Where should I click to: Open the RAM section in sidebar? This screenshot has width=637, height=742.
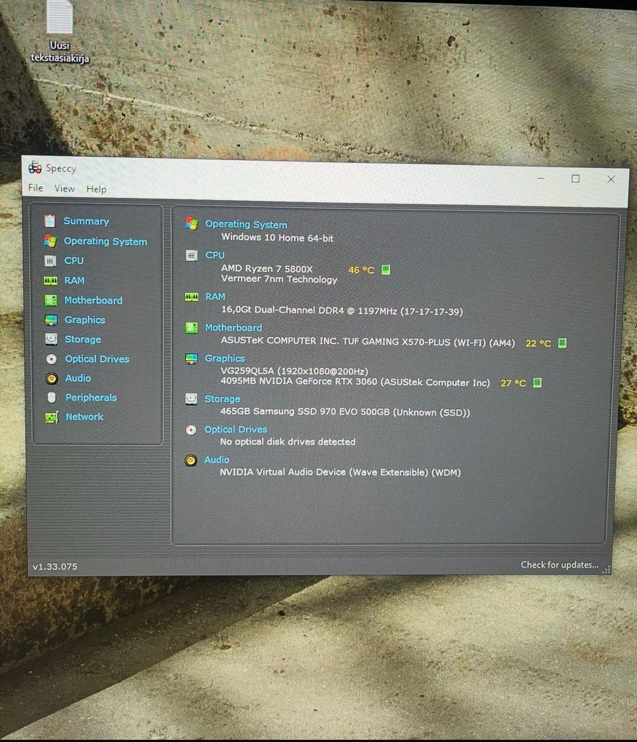pyautogui.click(x=74, y=280)
